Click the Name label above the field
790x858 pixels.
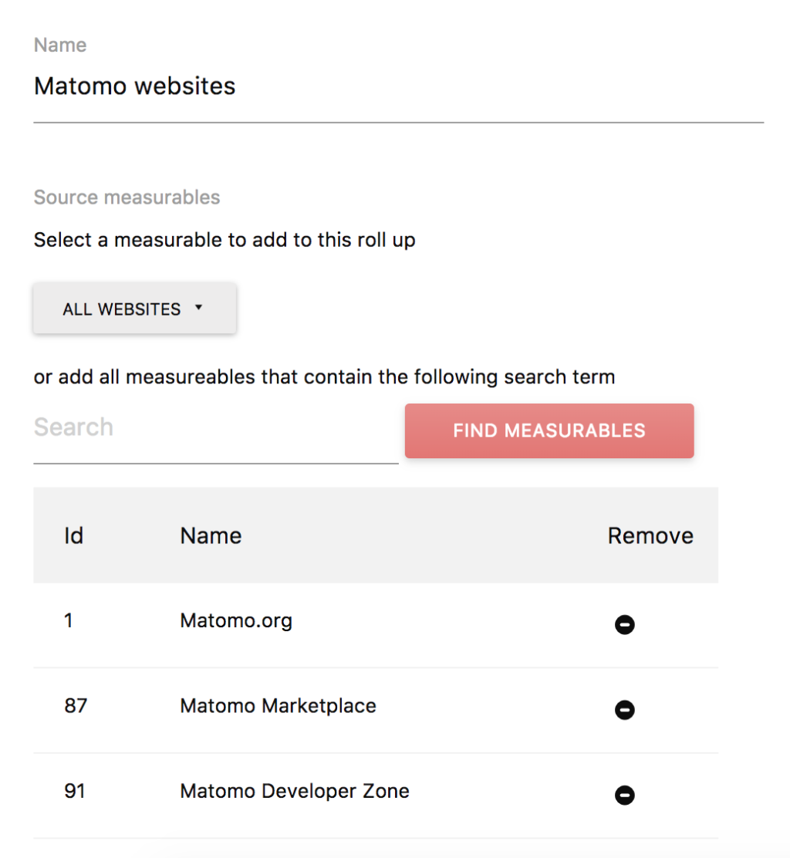tap(60, 45)
